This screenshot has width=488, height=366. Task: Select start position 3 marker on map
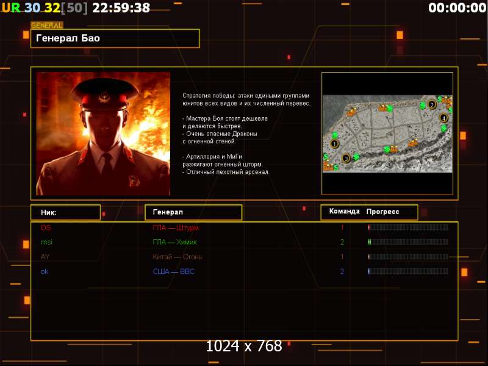pos(346,159)
